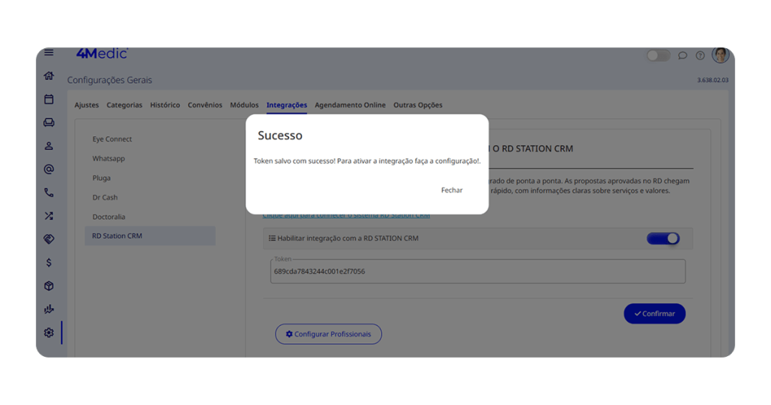The width and height of the screenshot is (771, 405).
Task: Go to home via sidebar house icon
Action: tap(49, 76)
